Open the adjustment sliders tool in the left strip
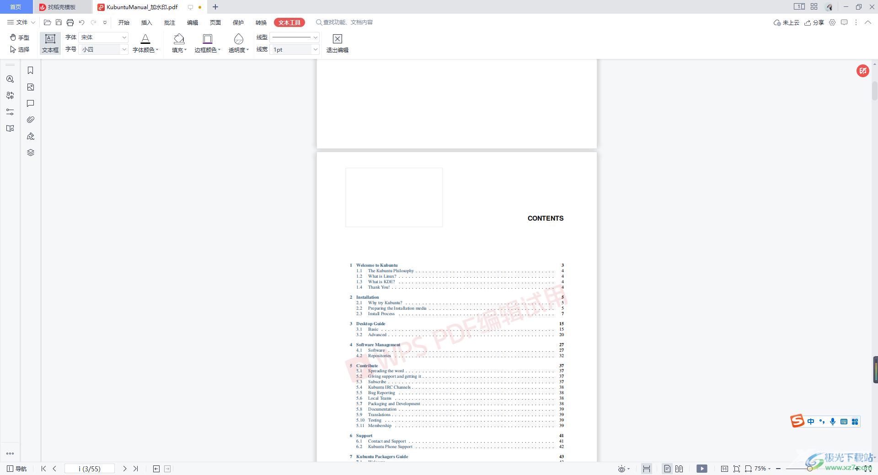The image size is (878, 475). 10,112
